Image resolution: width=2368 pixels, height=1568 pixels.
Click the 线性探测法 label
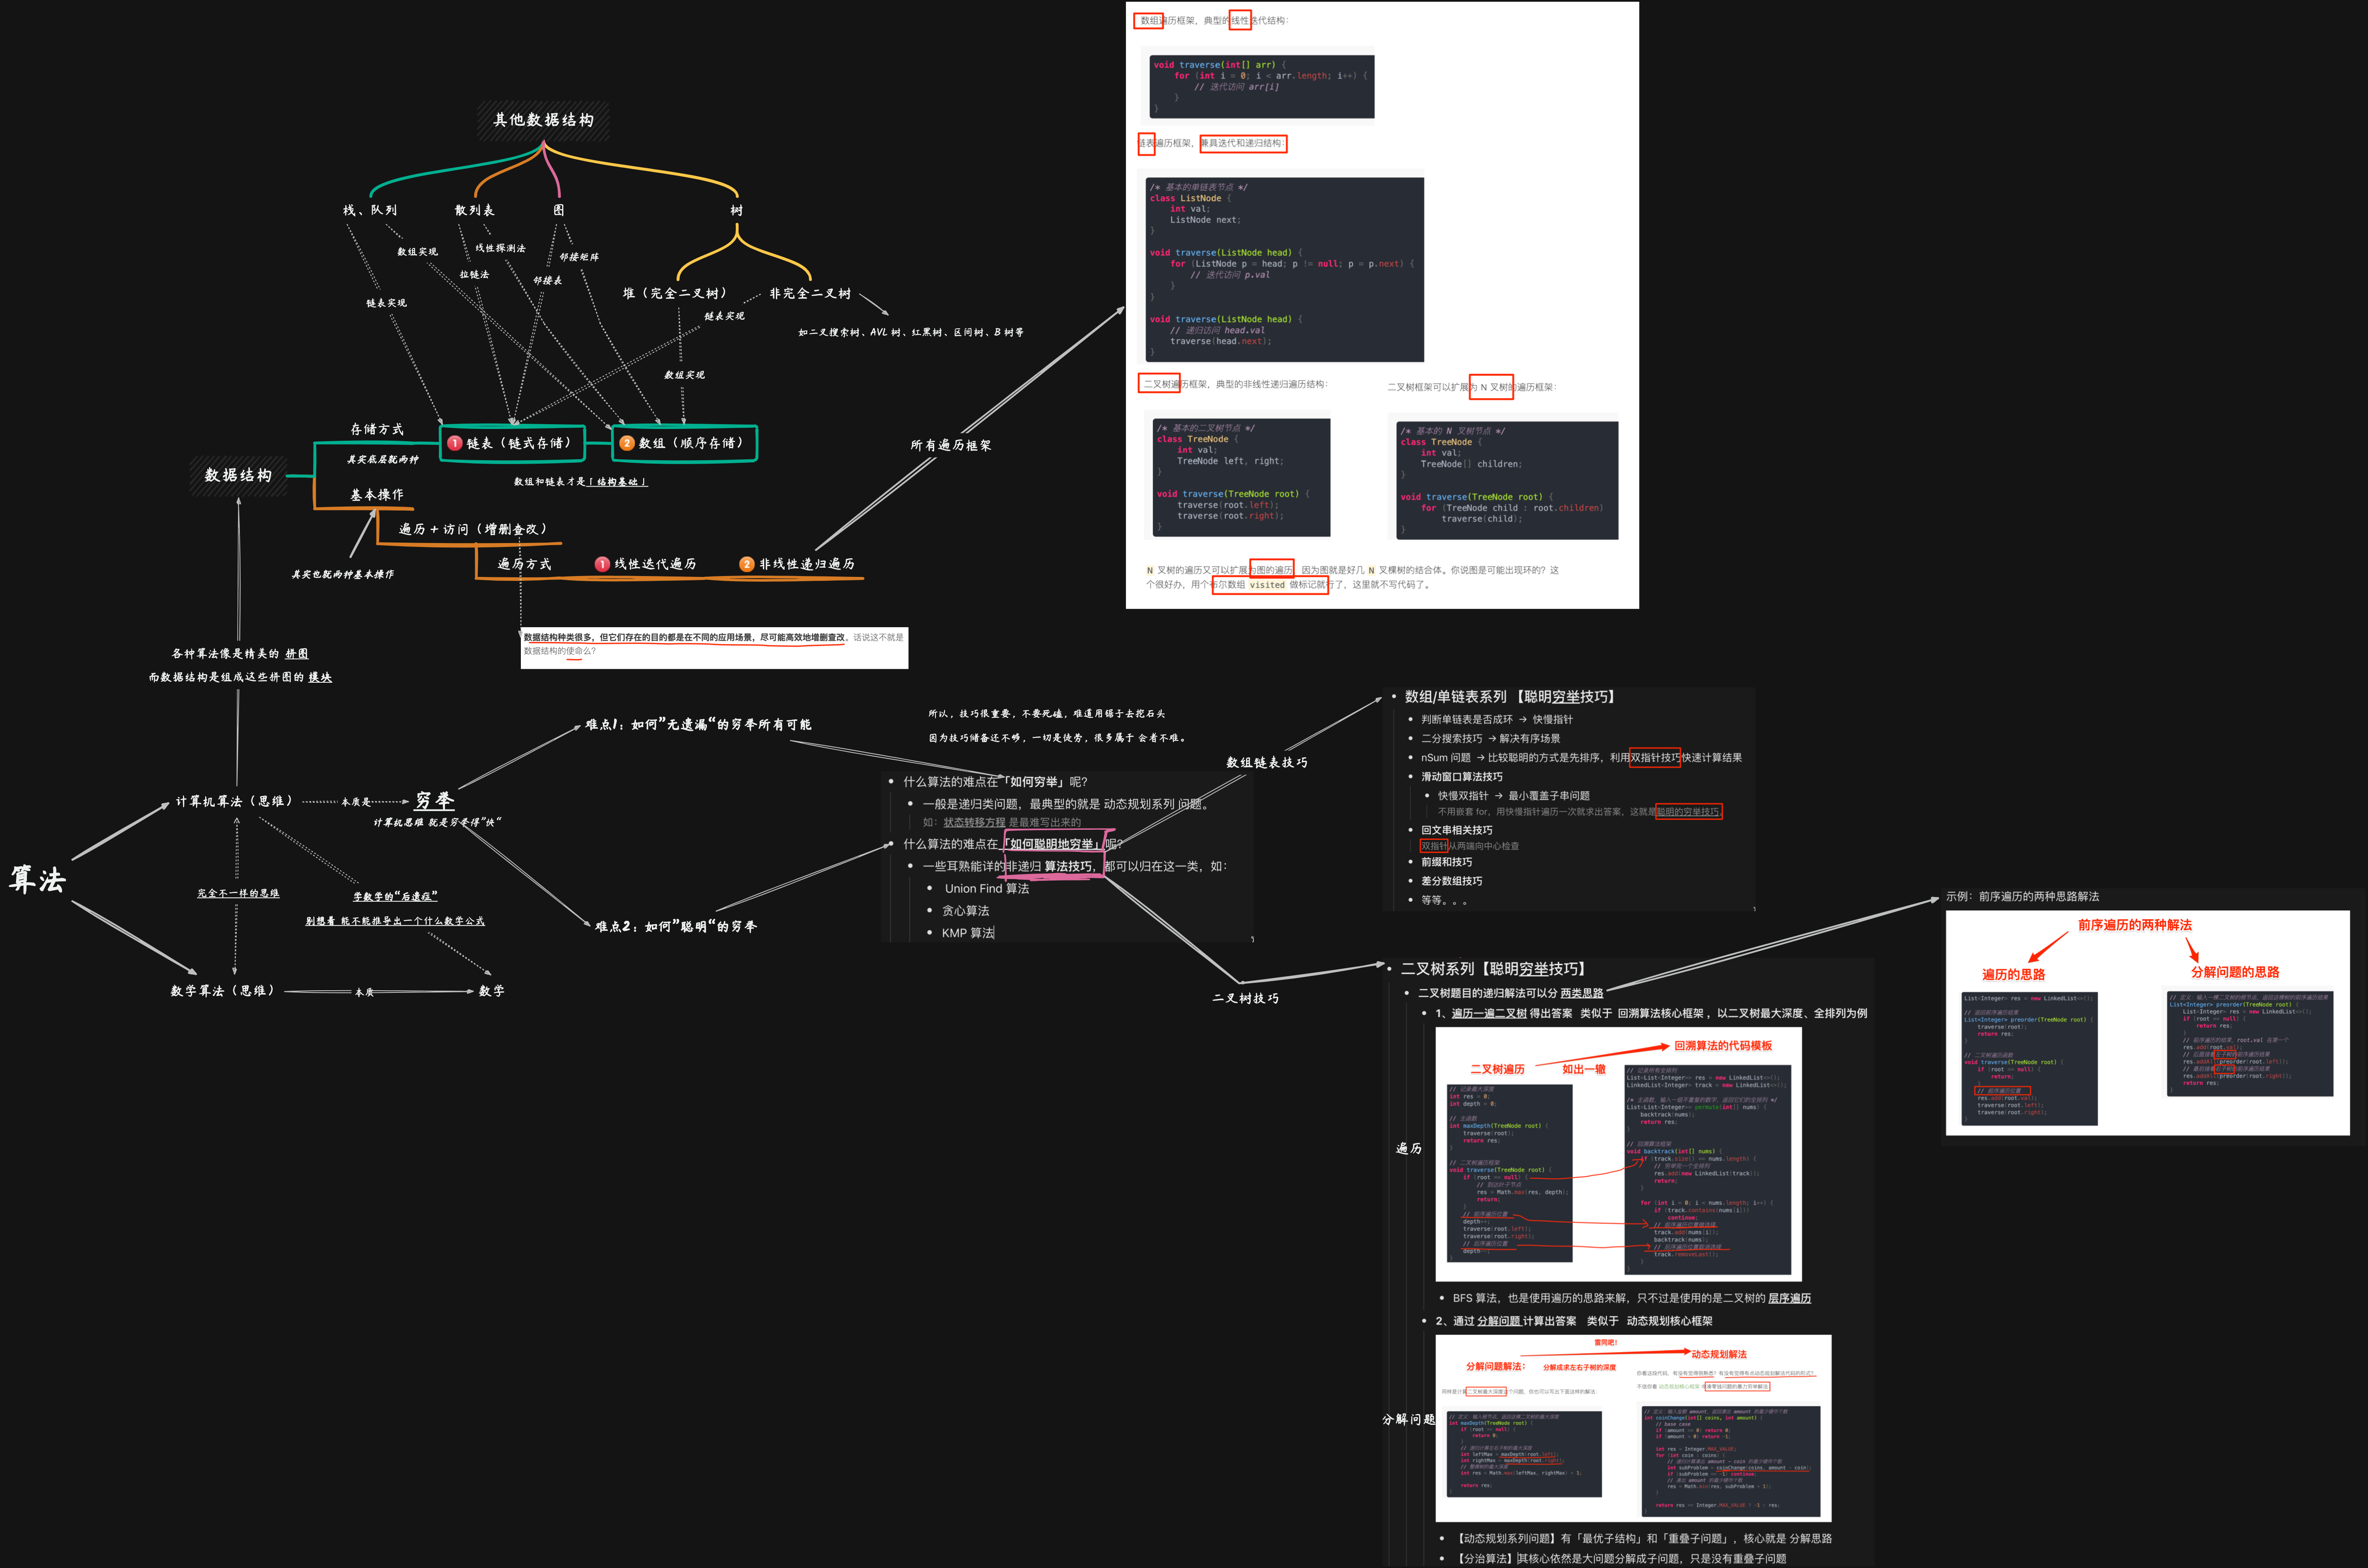500,248
